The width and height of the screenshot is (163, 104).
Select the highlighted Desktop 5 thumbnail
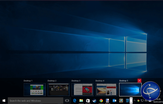coord(130,90)
